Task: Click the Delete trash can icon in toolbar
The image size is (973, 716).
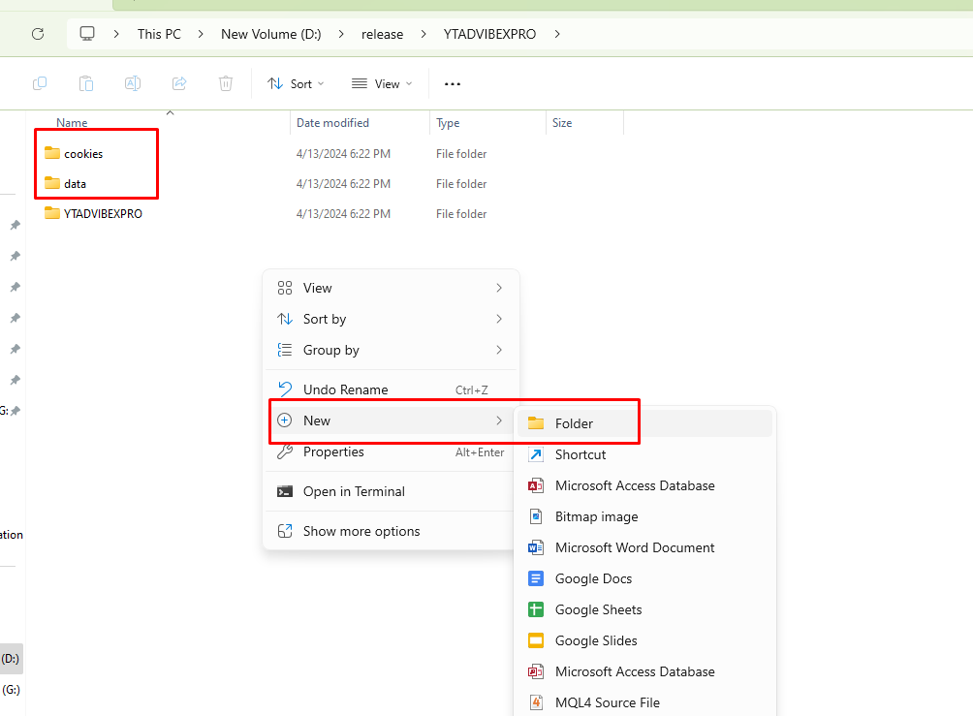Action: pyautogui.click(x=226, y=83)
